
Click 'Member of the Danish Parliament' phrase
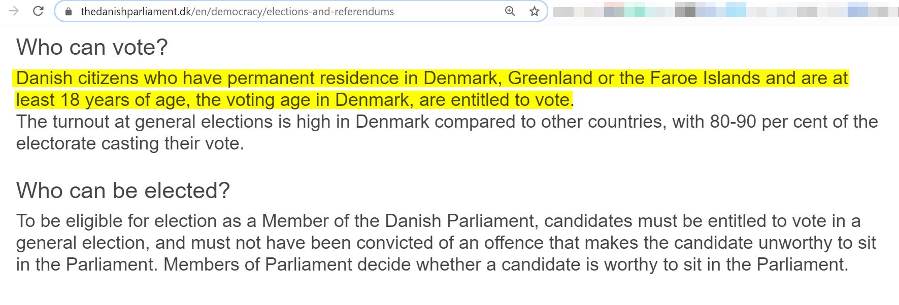point(398,221)
